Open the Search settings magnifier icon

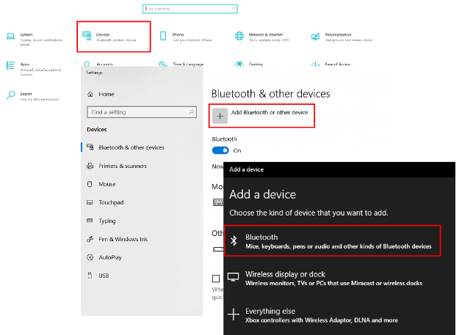tap(10, 95)
